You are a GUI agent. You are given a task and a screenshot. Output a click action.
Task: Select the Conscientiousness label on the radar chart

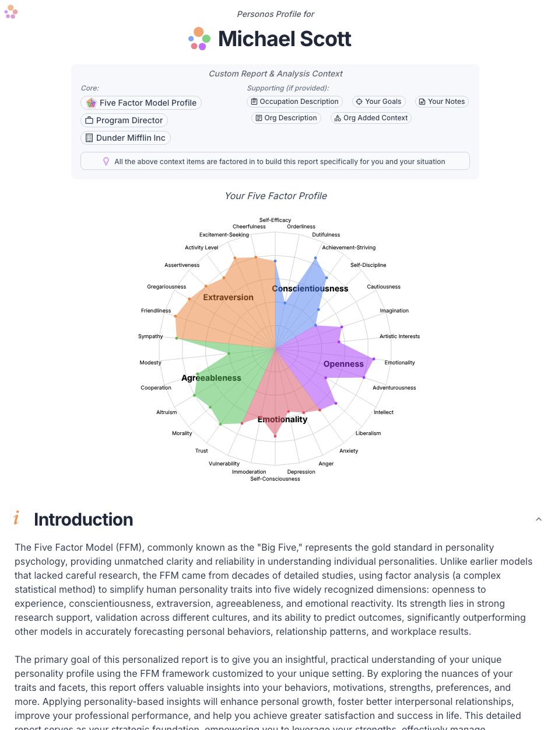[310, 288]
